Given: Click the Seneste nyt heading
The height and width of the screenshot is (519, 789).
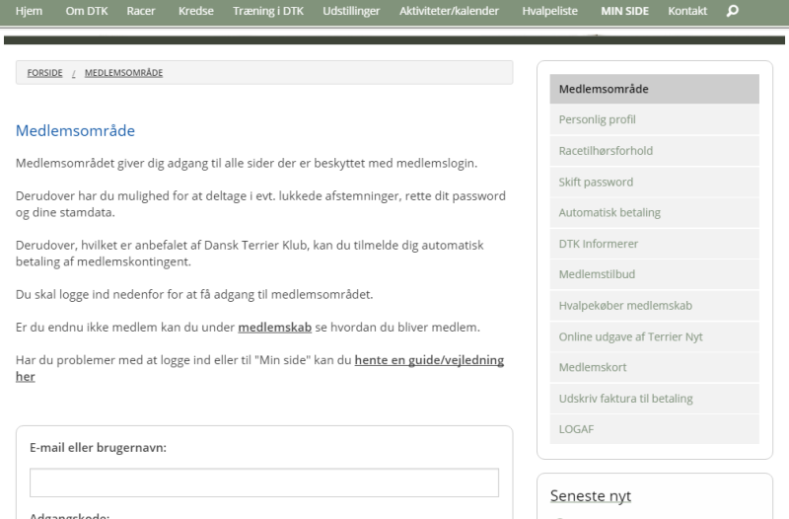Looking at the screenshot, I should pyautogui.click(x=590, y=496).
